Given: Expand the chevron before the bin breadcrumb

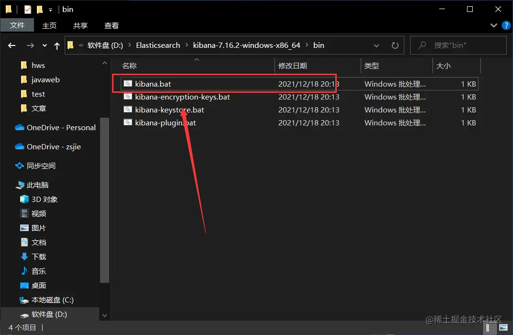Looking at the screenshot, I should click(x=307, y=45).
